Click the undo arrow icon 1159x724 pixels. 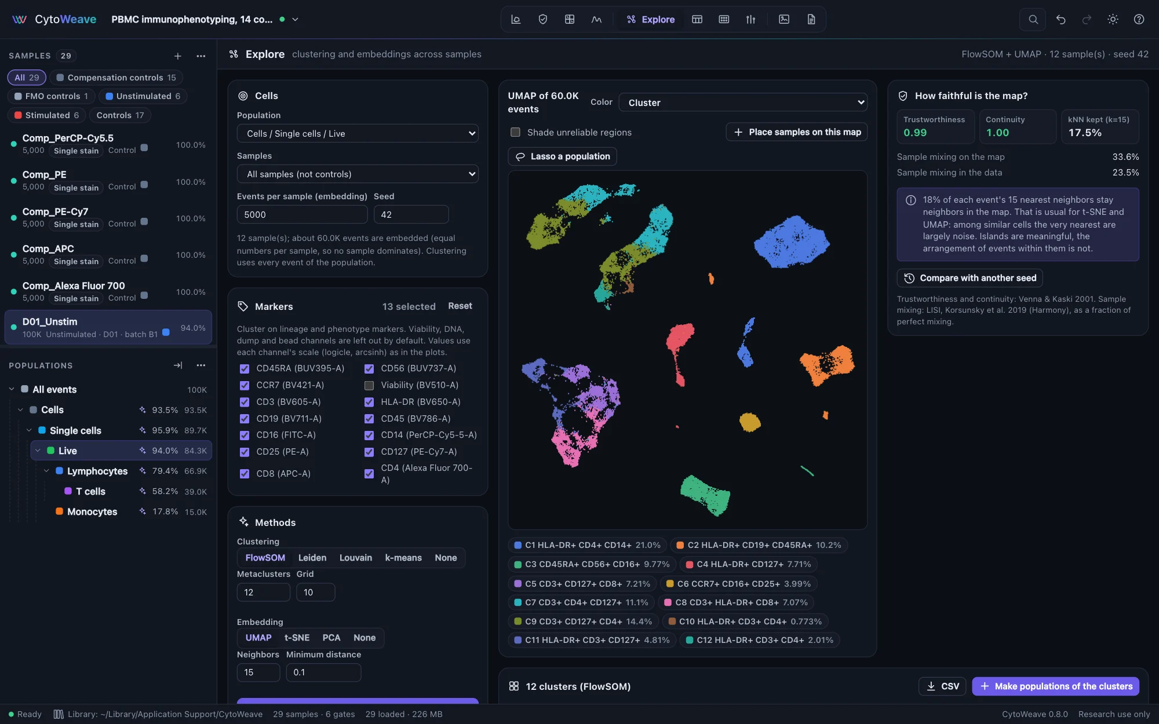1060,19
